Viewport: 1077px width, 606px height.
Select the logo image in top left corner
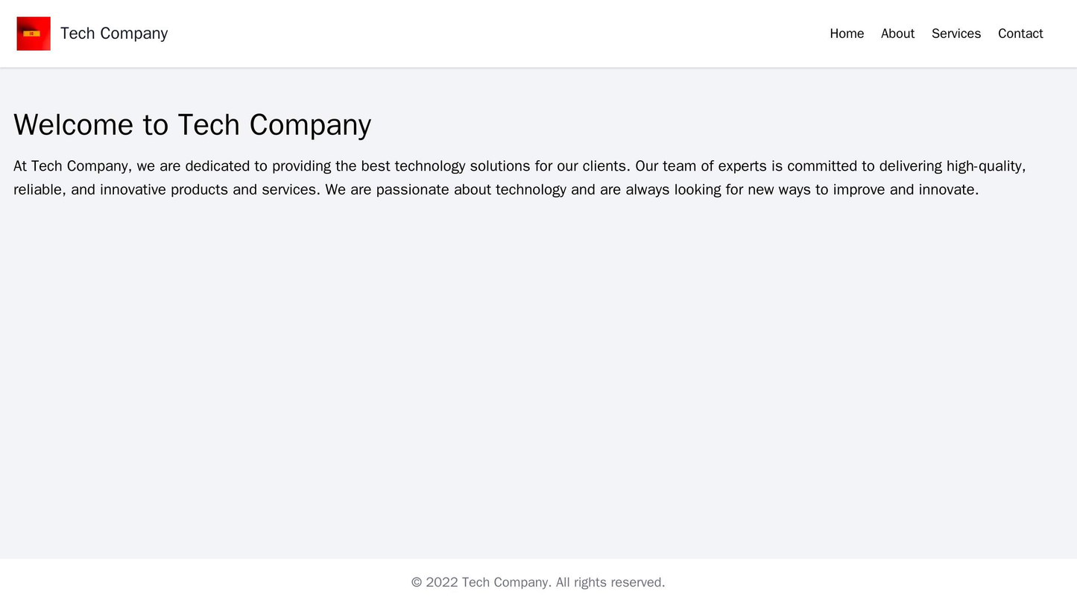[x=33, y=33]
